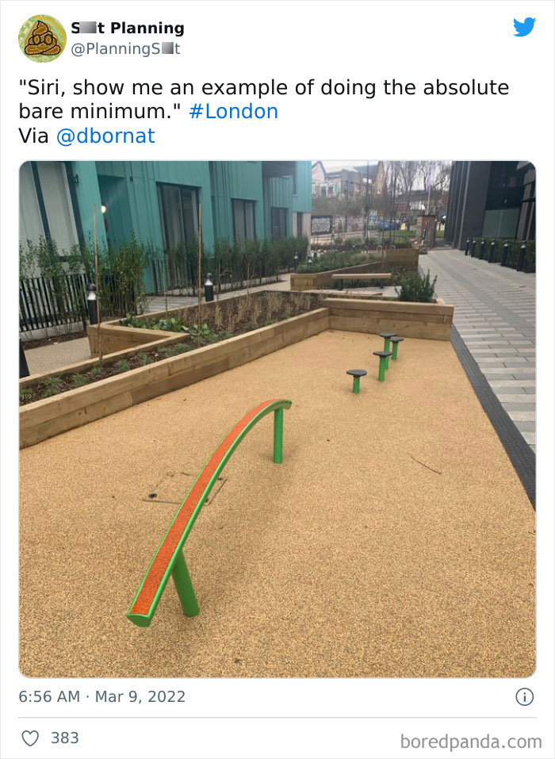Open the poop emoji profile avatar
Image resolution: width=555 pixels, height=759 pixels.
42,38
